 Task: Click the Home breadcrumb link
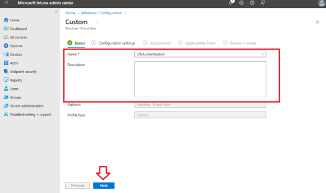point(71,13)
